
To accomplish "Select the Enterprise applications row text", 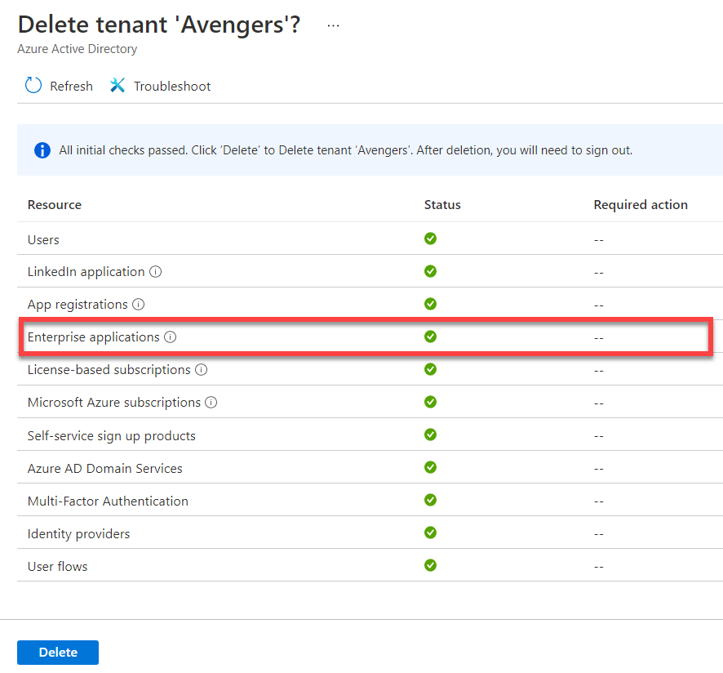I will pyautogui.click(x=94, y=337).
